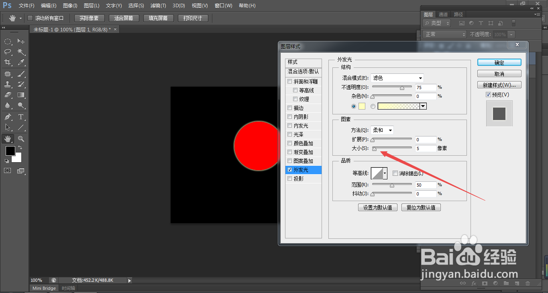
Task: Select the Path Selection tool
Action: pos(8,127)
